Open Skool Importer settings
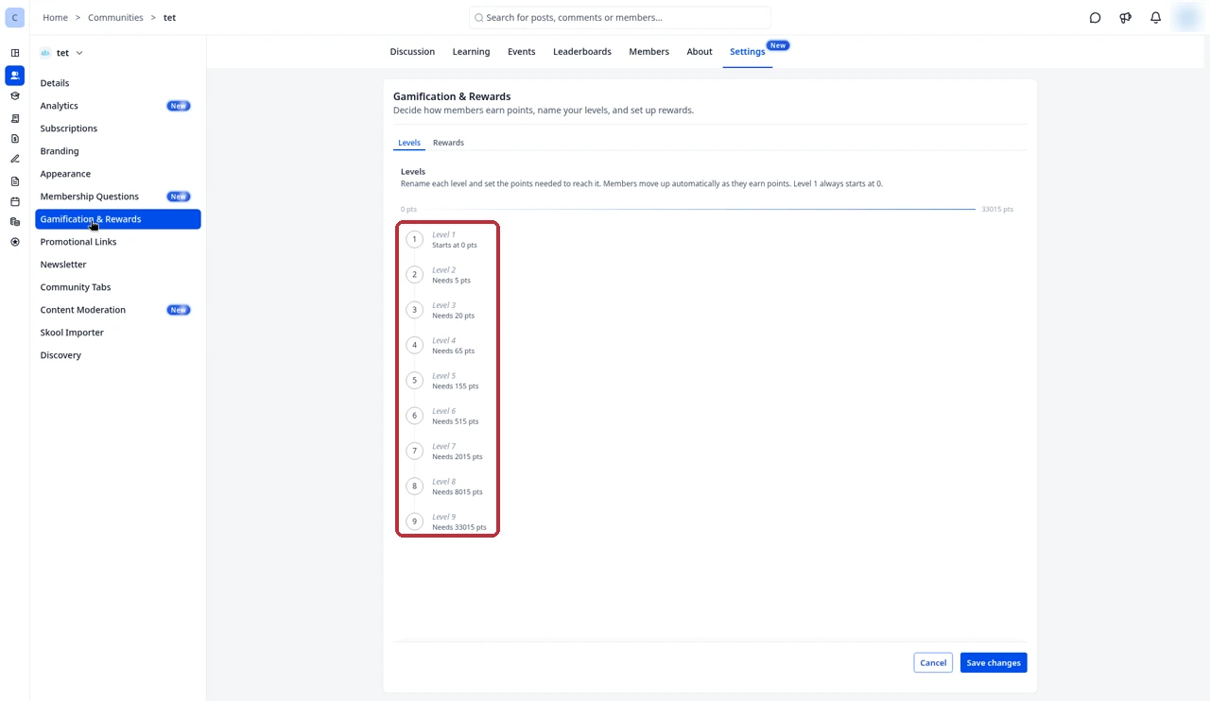1210x701 pixels. [x=118, y=333]
